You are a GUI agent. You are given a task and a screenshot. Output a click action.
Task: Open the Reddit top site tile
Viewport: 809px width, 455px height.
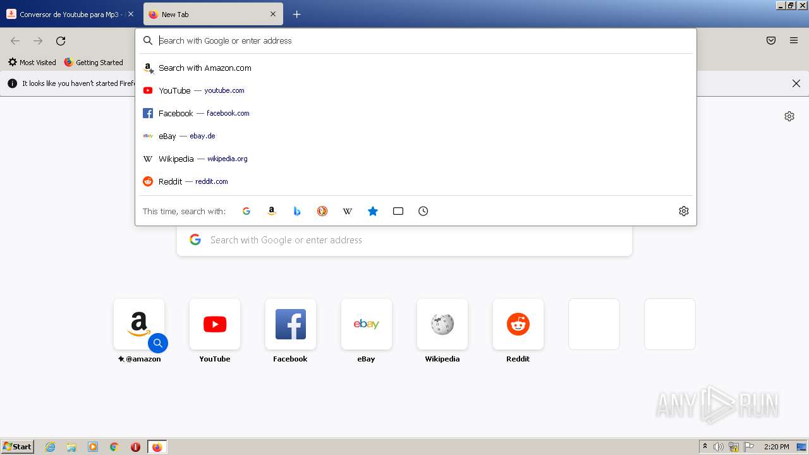point(518,324)
